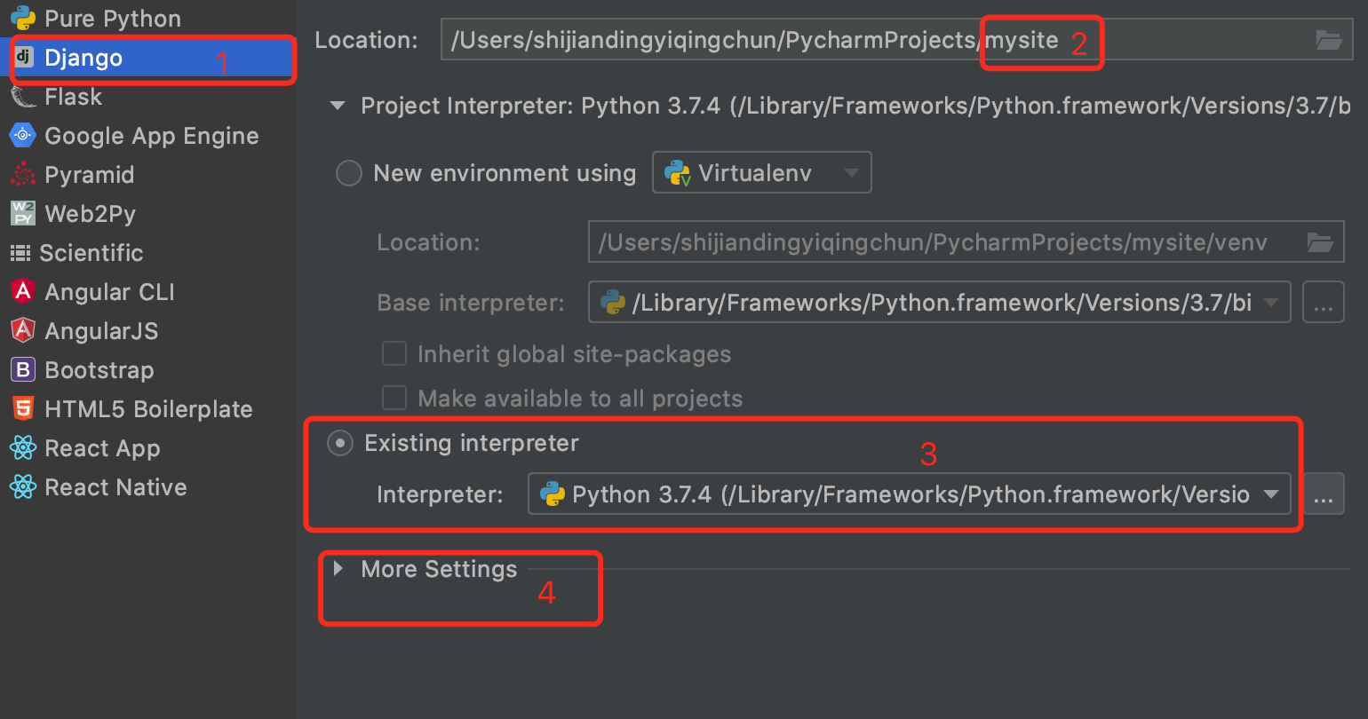Click ellipsis button beside Existing Interpreter combo

(x=1324, y=494)
